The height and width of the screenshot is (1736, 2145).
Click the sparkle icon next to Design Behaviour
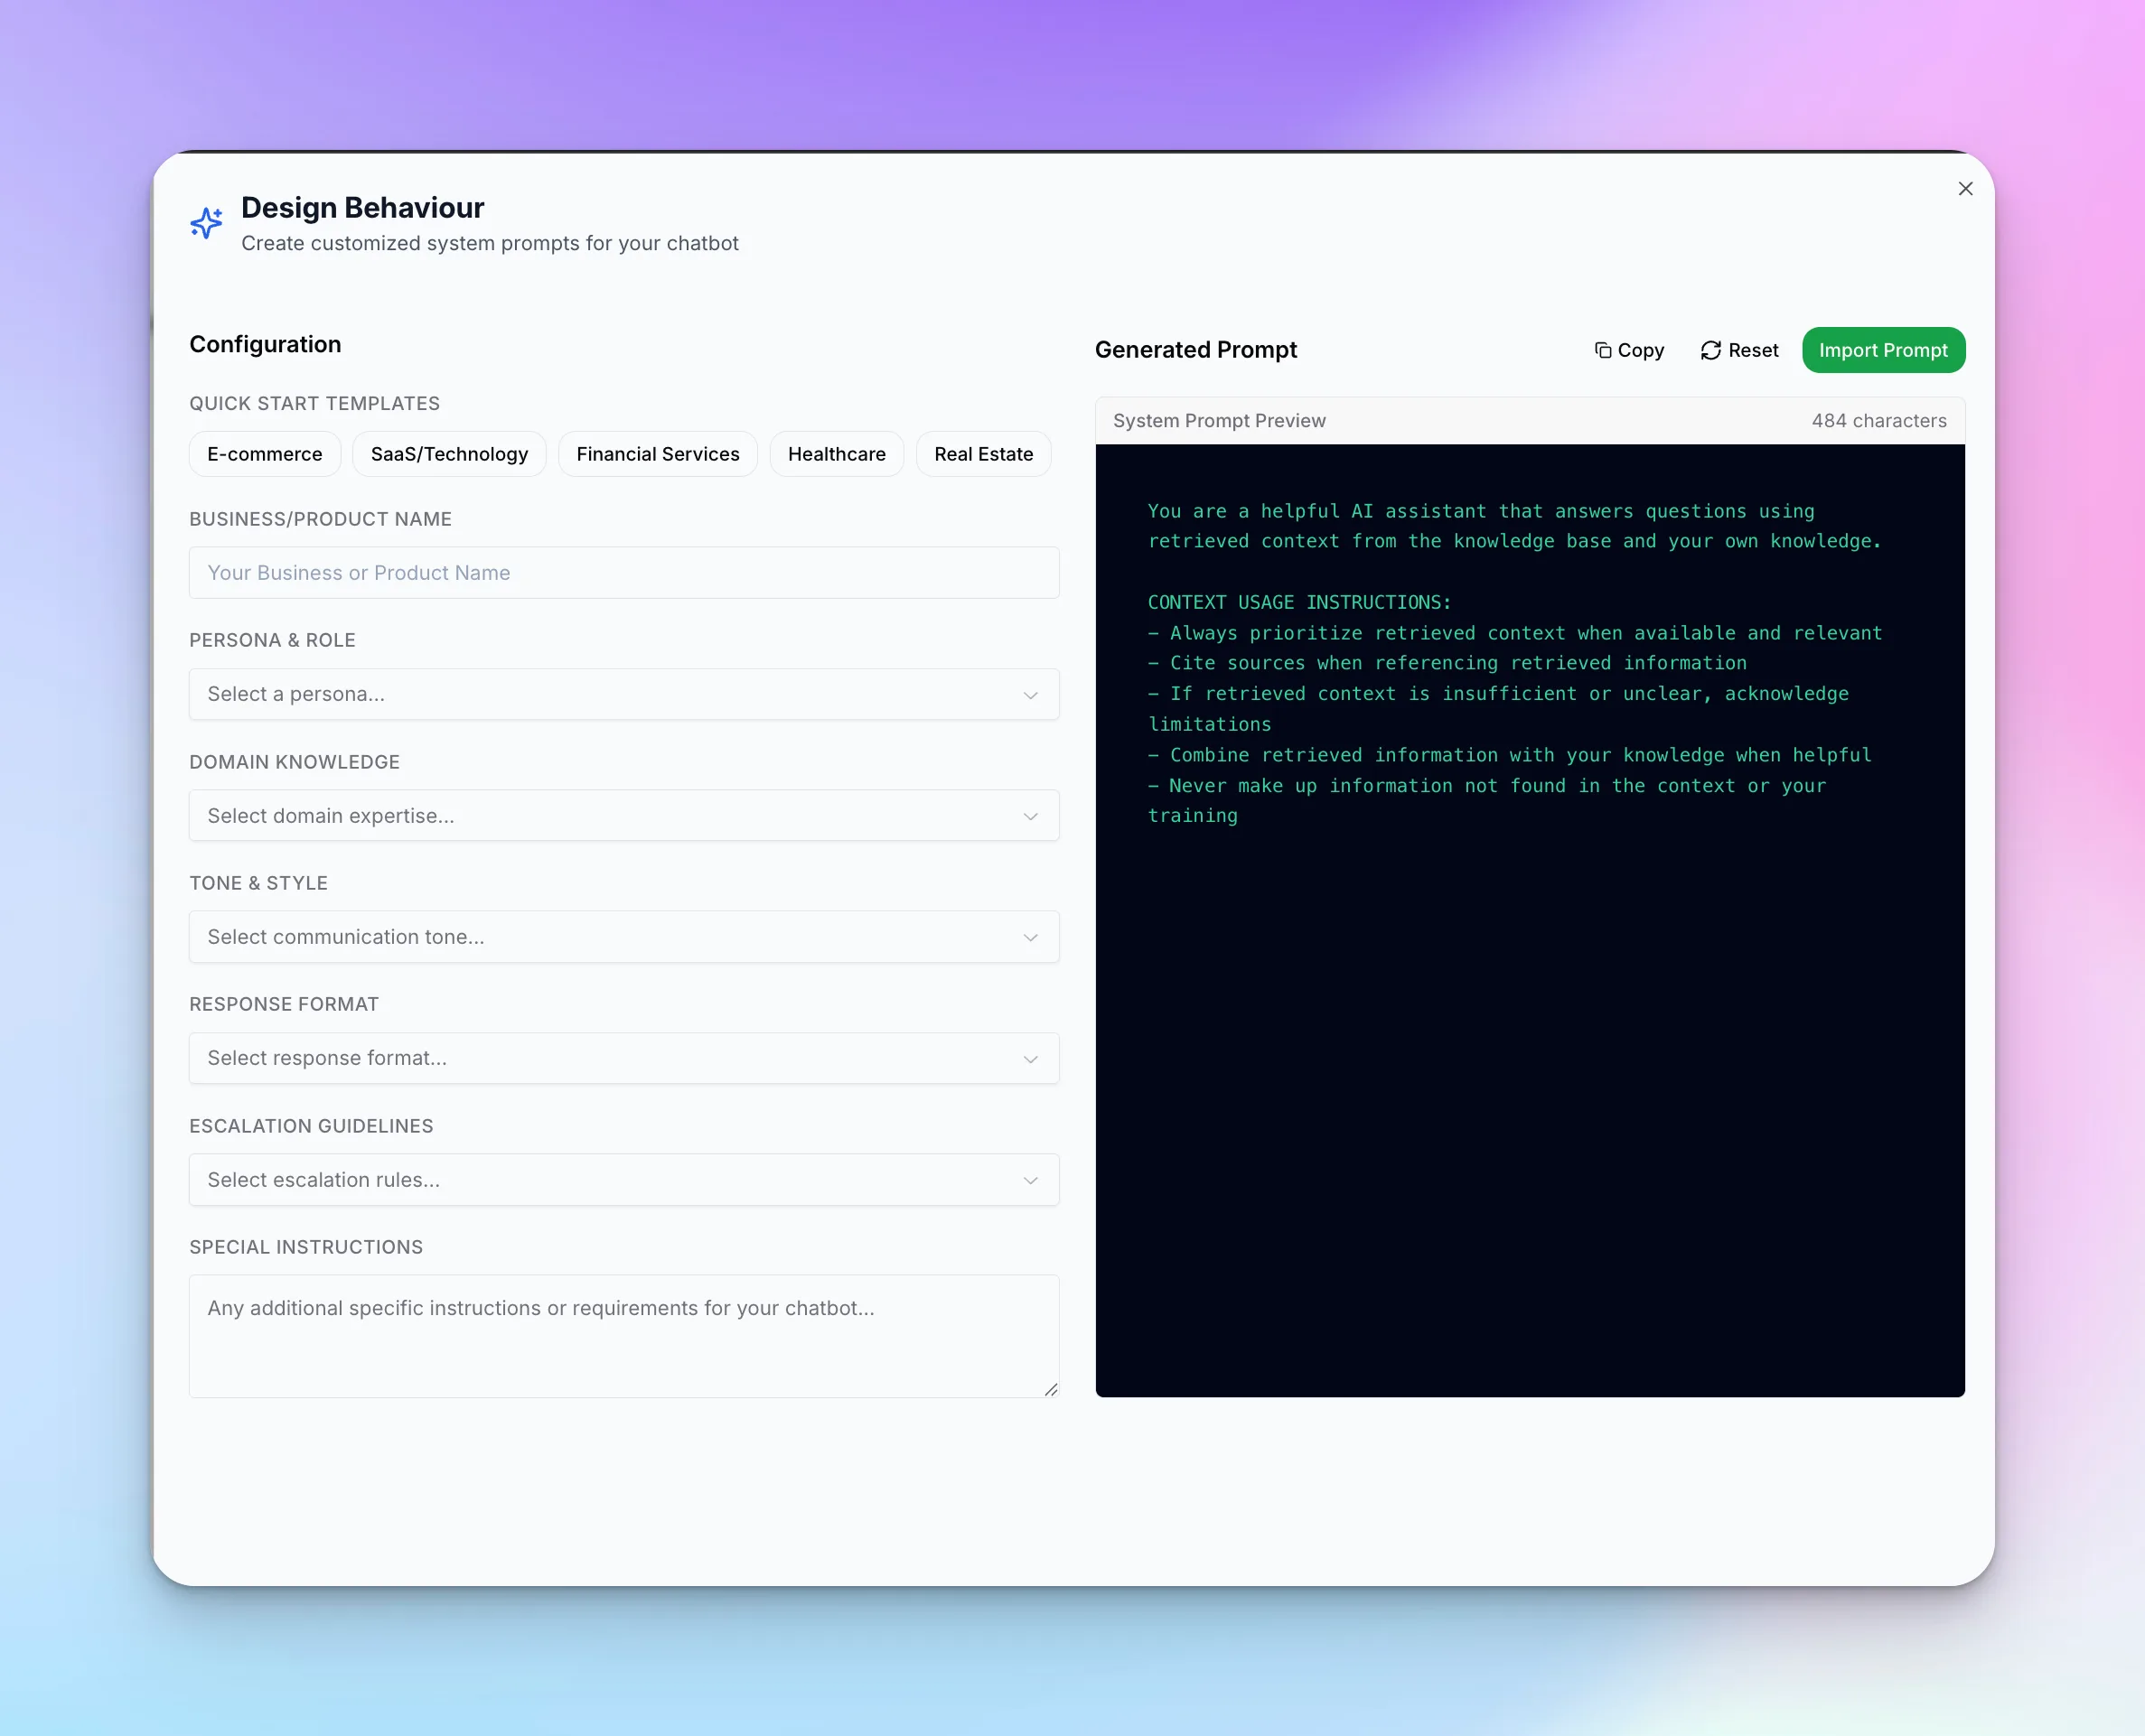click(x=205, y=222)
